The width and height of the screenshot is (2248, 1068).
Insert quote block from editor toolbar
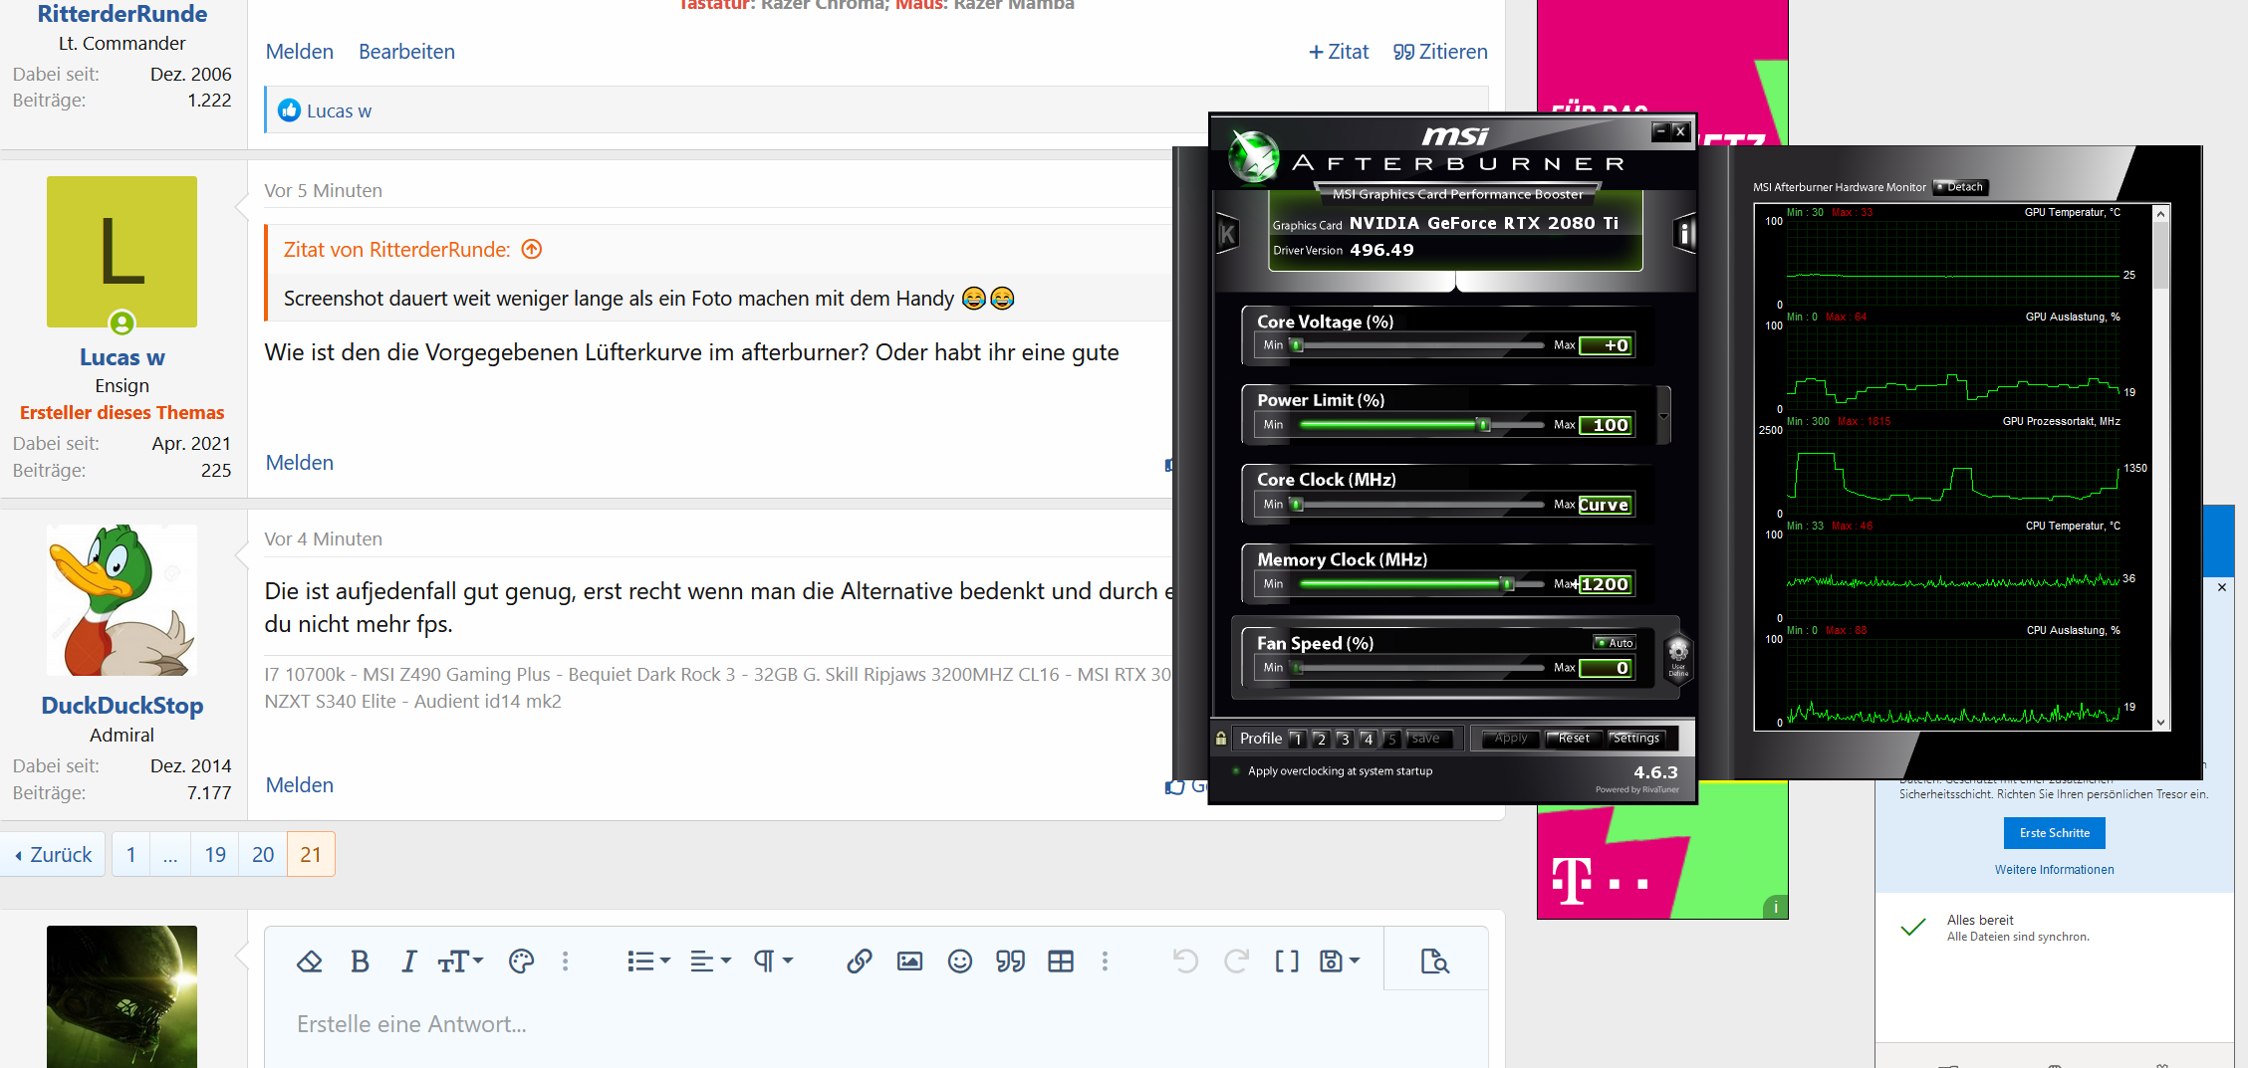coord(1010,961)
